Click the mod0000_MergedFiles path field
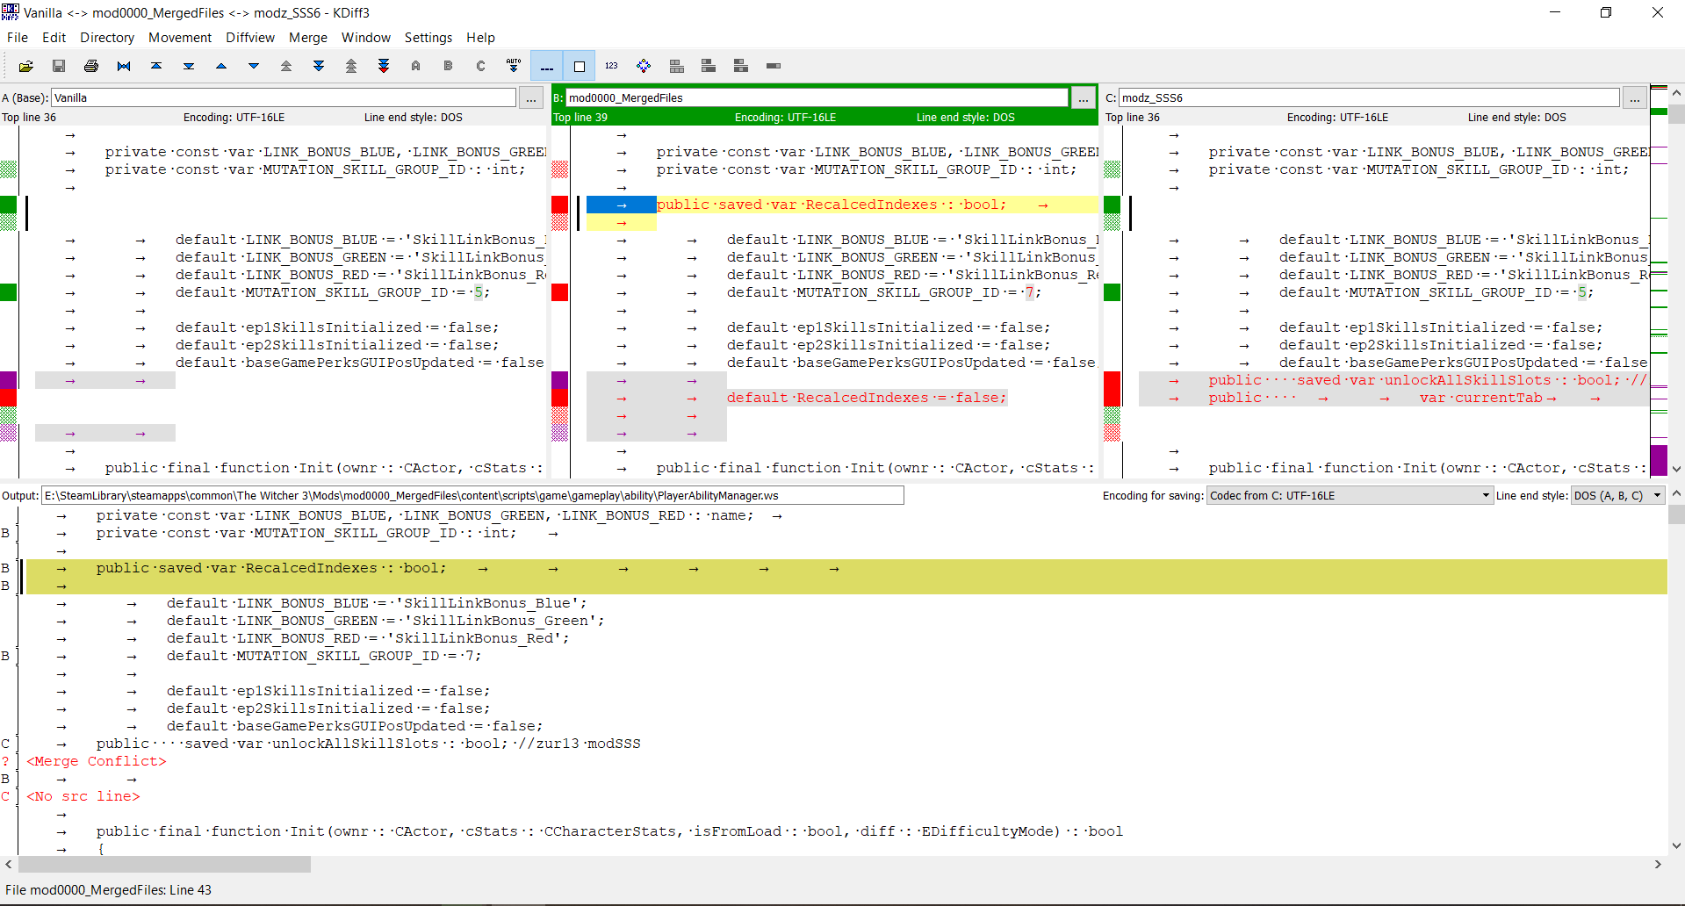The image size is (1685, 906). click(x=817, y=97)
